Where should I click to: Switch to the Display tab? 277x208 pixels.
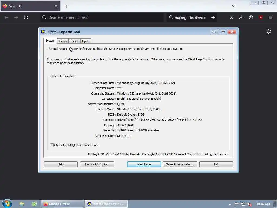coord(62,41)
